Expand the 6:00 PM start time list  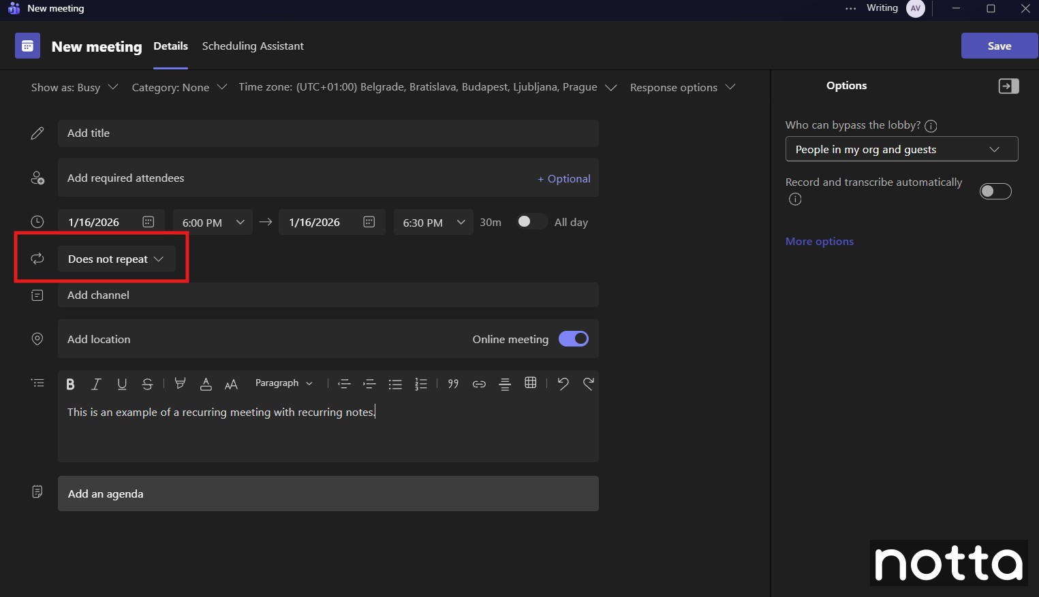click(x=213, y=223)
